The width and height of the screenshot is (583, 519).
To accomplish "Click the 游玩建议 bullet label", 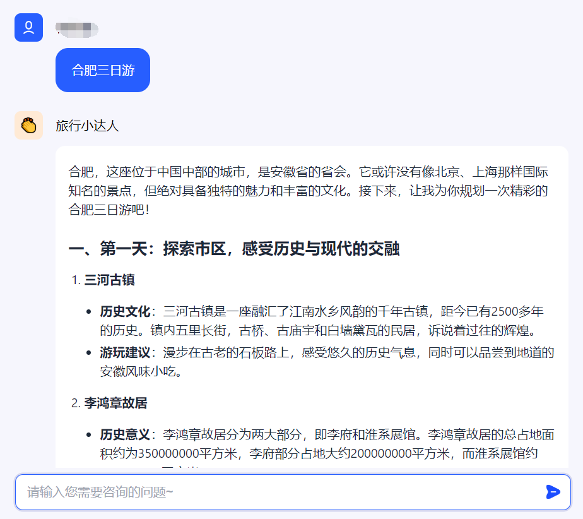I will pyautogui.click(x=125, y=352).
